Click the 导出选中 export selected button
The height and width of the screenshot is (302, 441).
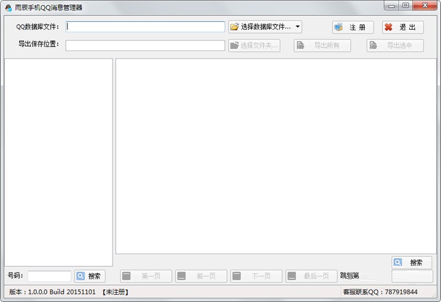(x=395, y=46)
